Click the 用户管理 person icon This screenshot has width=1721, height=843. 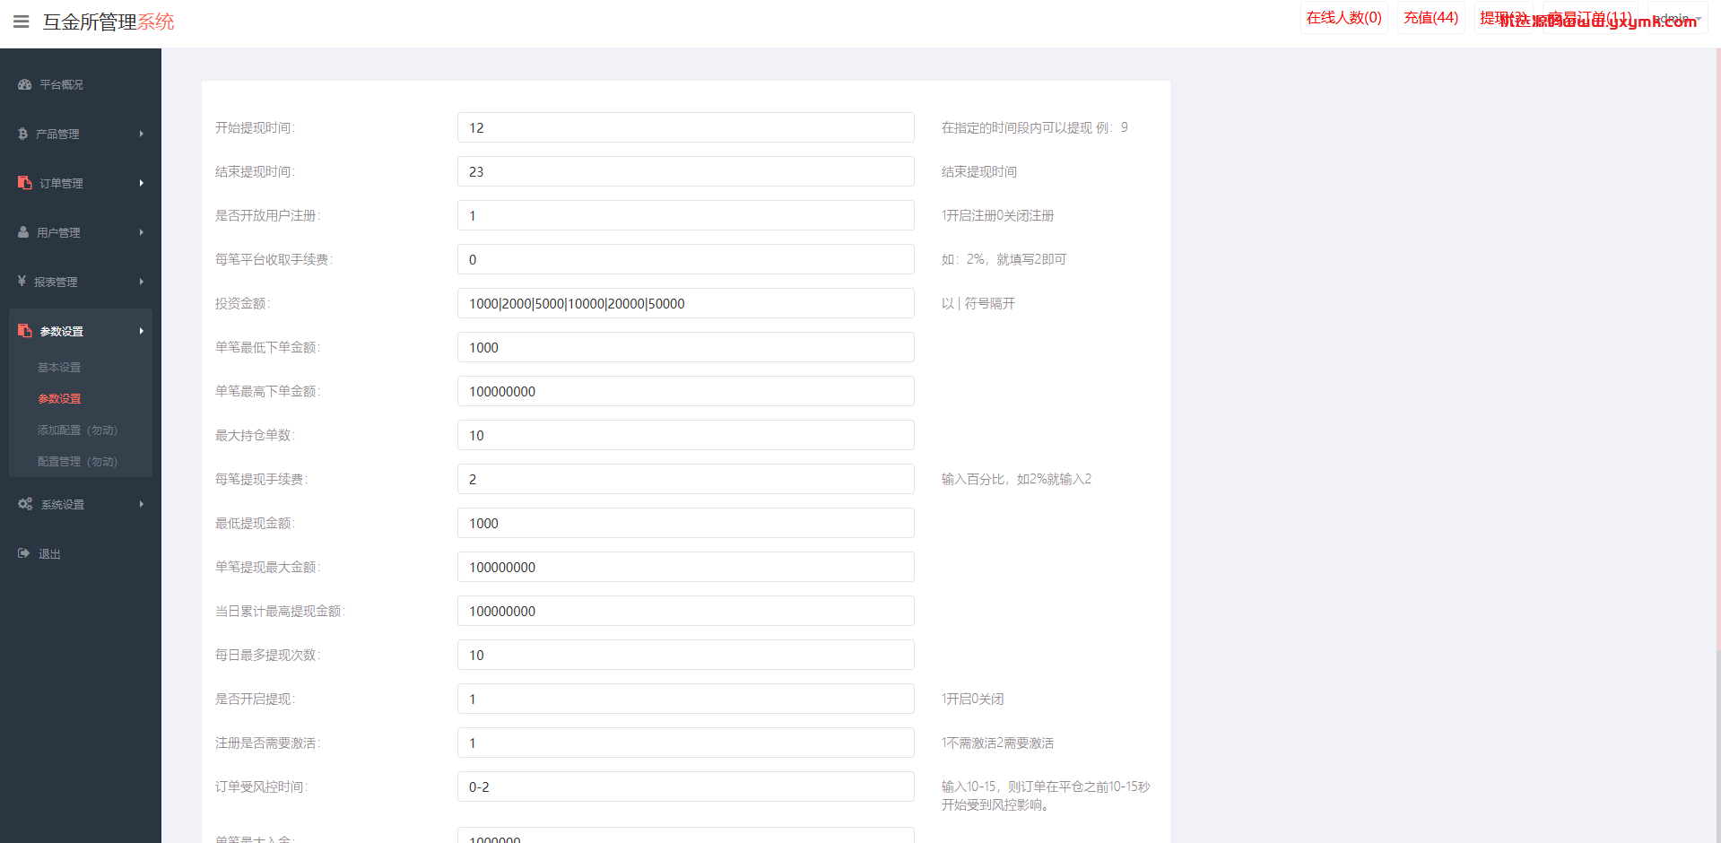pos(23,232)
